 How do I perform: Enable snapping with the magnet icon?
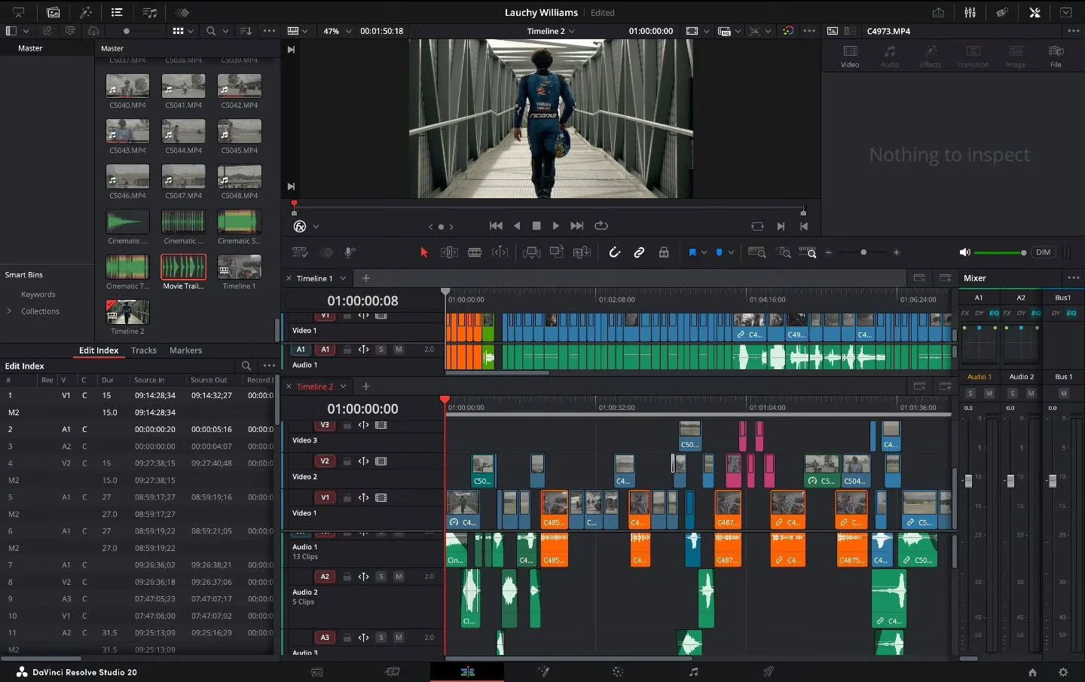click(615, 252)
